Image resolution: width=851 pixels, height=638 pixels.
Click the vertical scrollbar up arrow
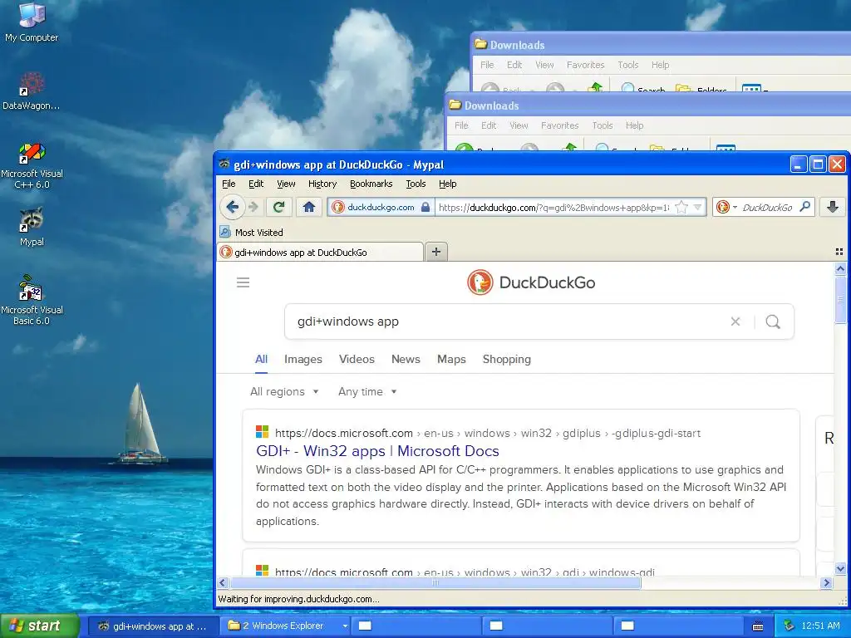click(840, 268)
